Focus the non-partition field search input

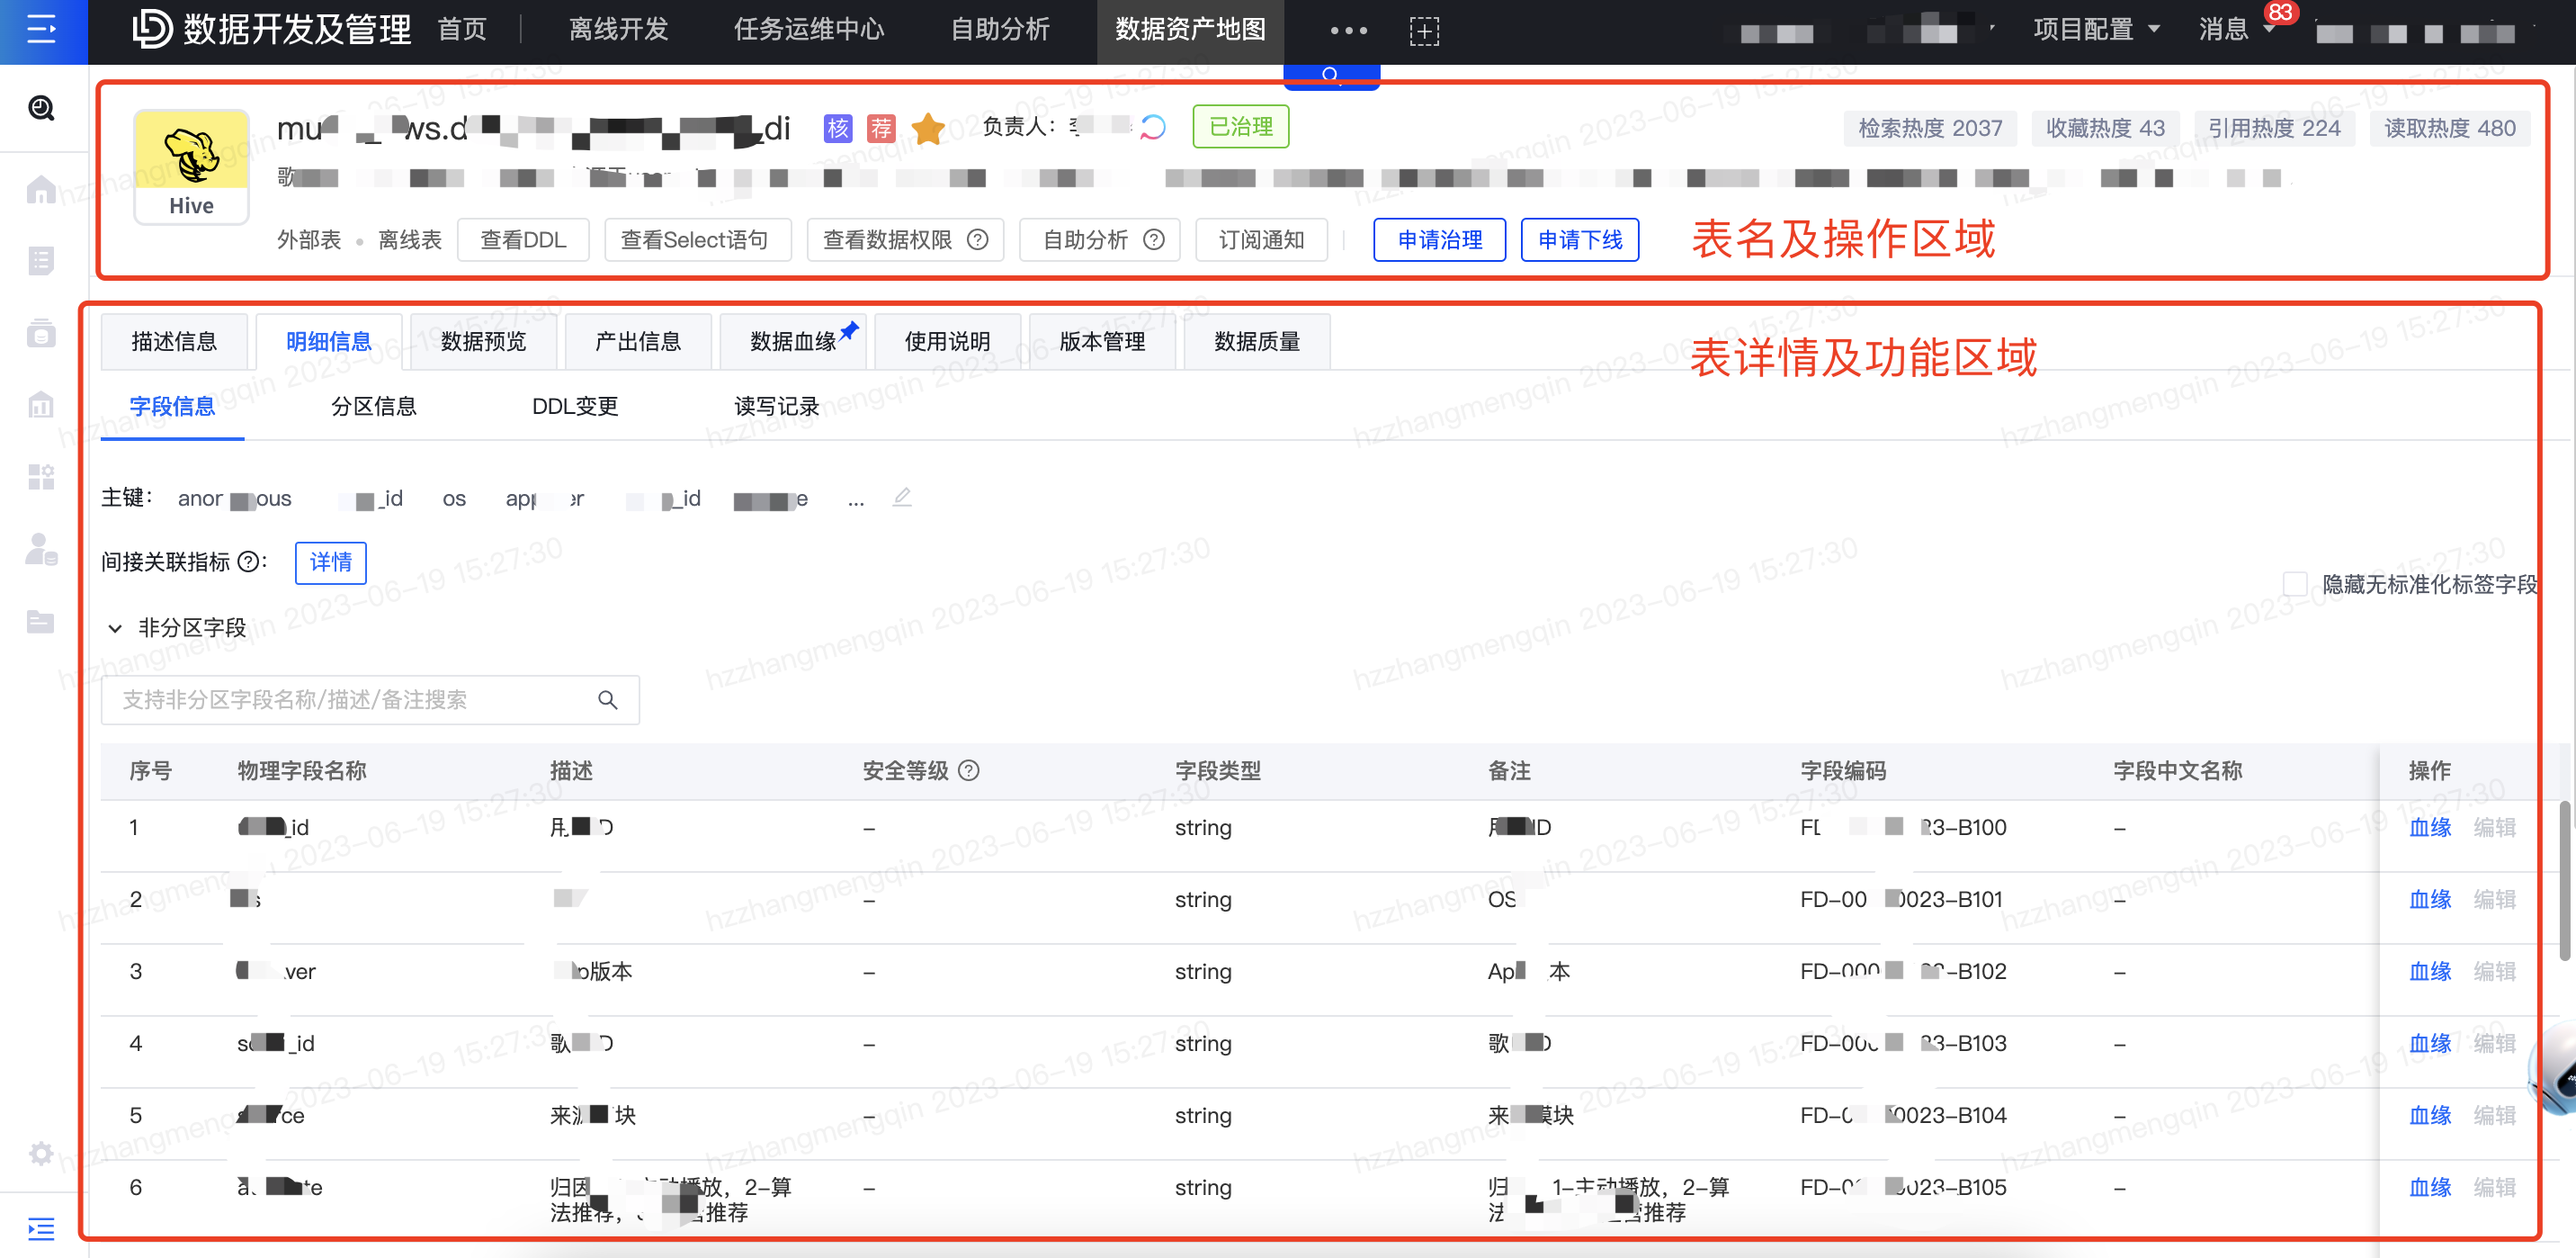(370, 699)
